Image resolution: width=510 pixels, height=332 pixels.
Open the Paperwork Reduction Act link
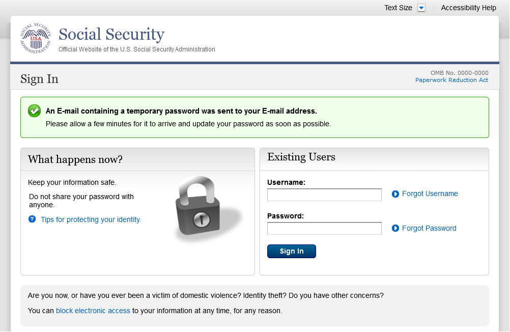(x=451, y=80)
